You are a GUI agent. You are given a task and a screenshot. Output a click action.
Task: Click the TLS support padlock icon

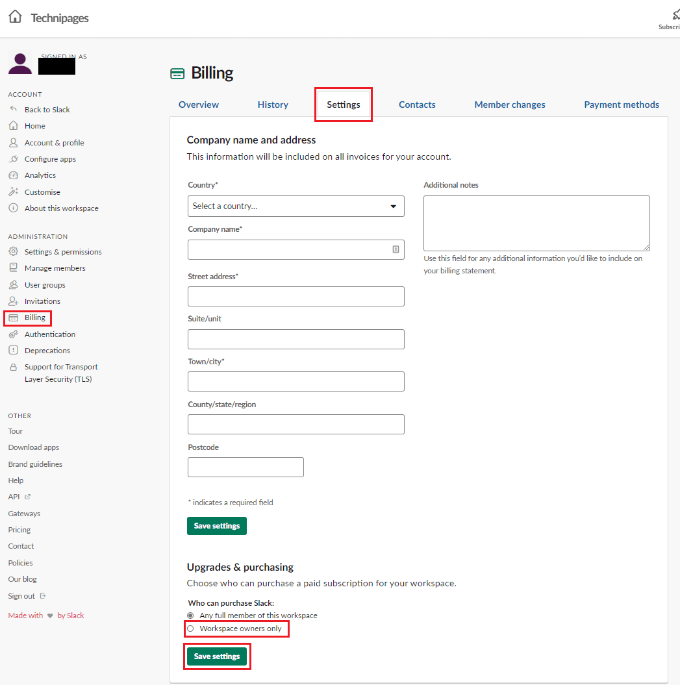click(14, 367)
